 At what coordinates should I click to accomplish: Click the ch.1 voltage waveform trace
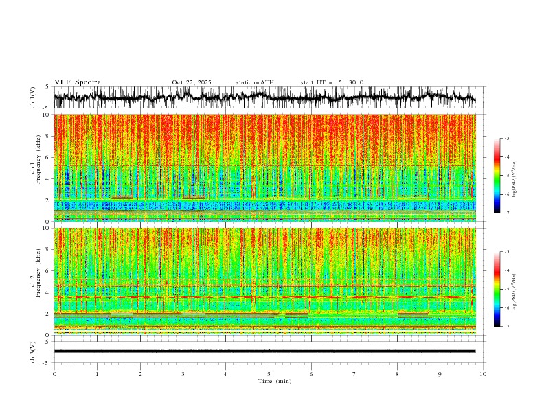coord(265,97)
